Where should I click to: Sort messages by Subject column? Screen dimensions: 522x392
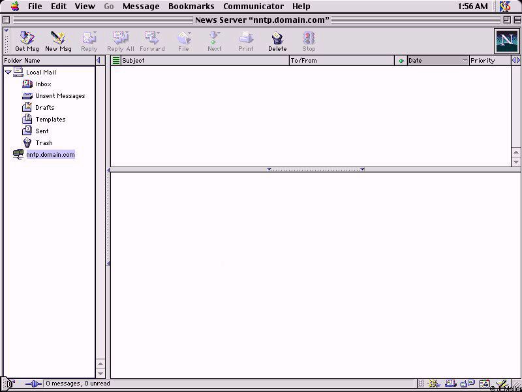205,61
